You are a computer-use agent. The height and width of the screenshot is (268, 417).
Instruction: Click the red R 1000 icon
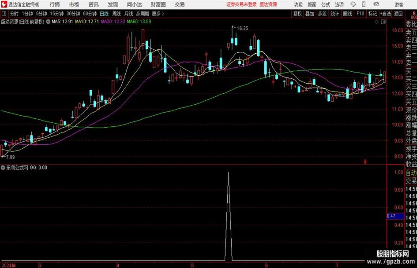click(x=414, y=15)
